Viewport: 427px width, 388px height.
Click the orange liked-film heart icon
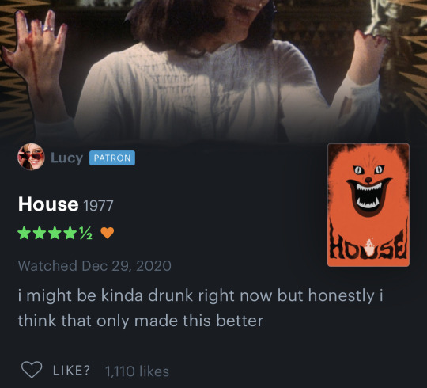pyautogui.click(x=108, y=233)
